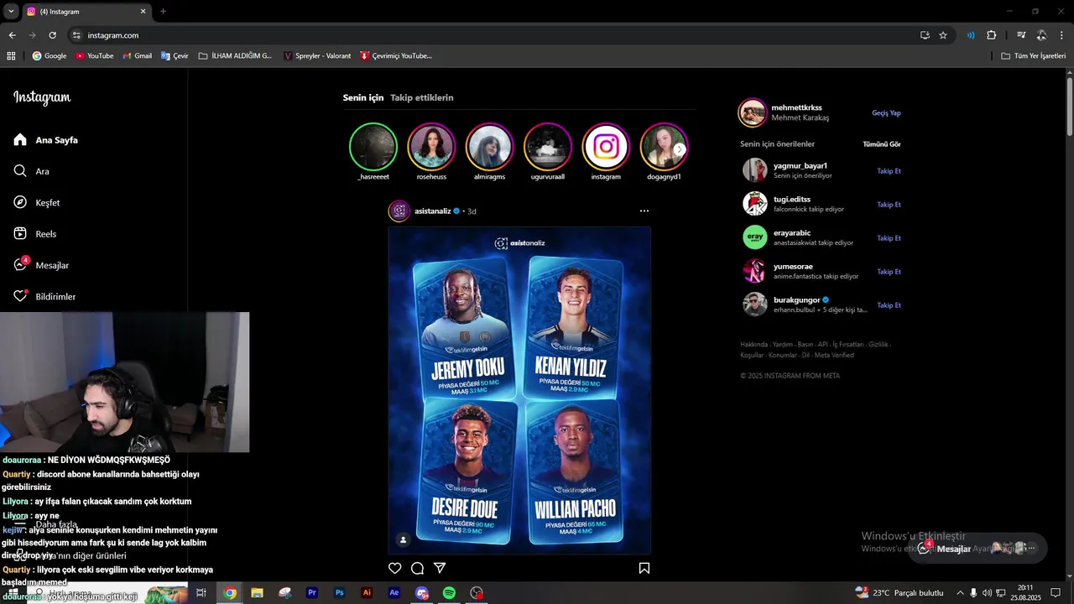Open a new browser tab

click(163, 12)
